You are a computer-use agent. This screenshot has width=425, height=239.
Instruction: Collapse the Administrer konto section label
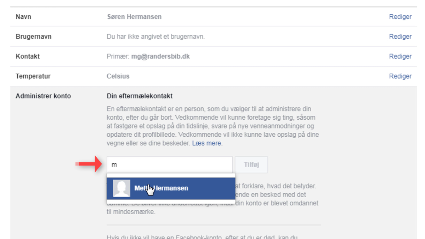pyautogui.click(x=43, y=96)
